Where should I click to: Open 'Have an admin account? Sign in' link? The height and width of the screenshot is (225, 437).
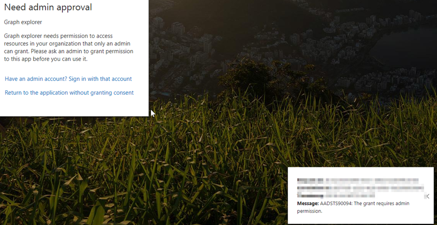pyautogui.click(x=68, y=79)
